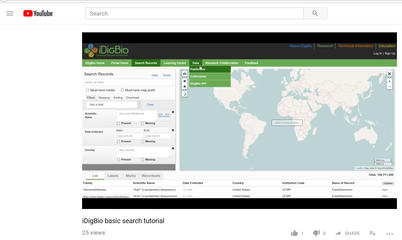Screen dimensions: 402x240
Task: Click Clear next to Add a field
Action: point(150,104)
